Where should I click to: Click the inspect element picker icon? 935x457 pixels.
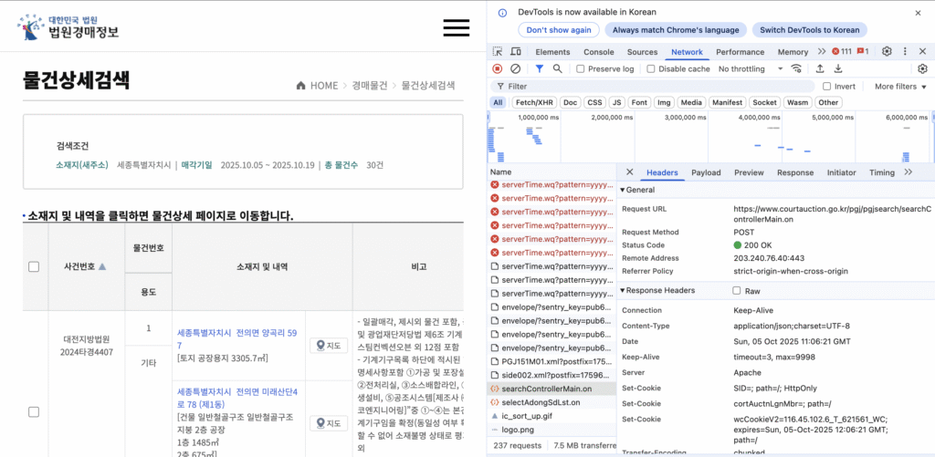[x=498, y=52]
